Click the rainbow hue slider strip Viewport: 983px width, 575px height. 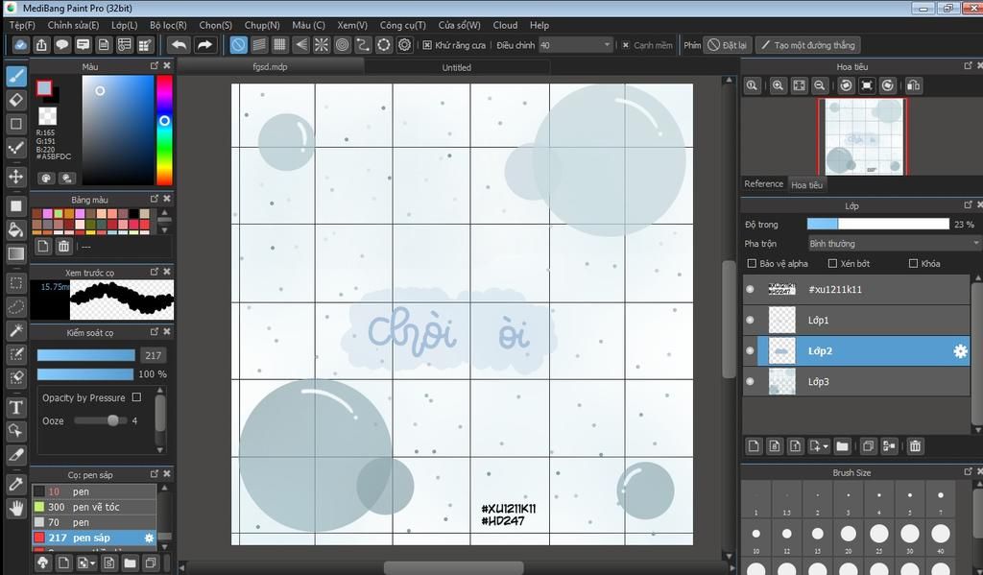click(164, 130)
